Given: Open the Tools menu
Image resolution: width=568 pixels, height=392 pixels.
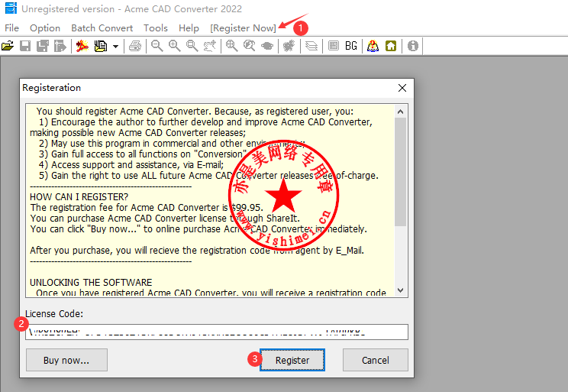Looking at the screenshot, I should click(x=156, y=28).
